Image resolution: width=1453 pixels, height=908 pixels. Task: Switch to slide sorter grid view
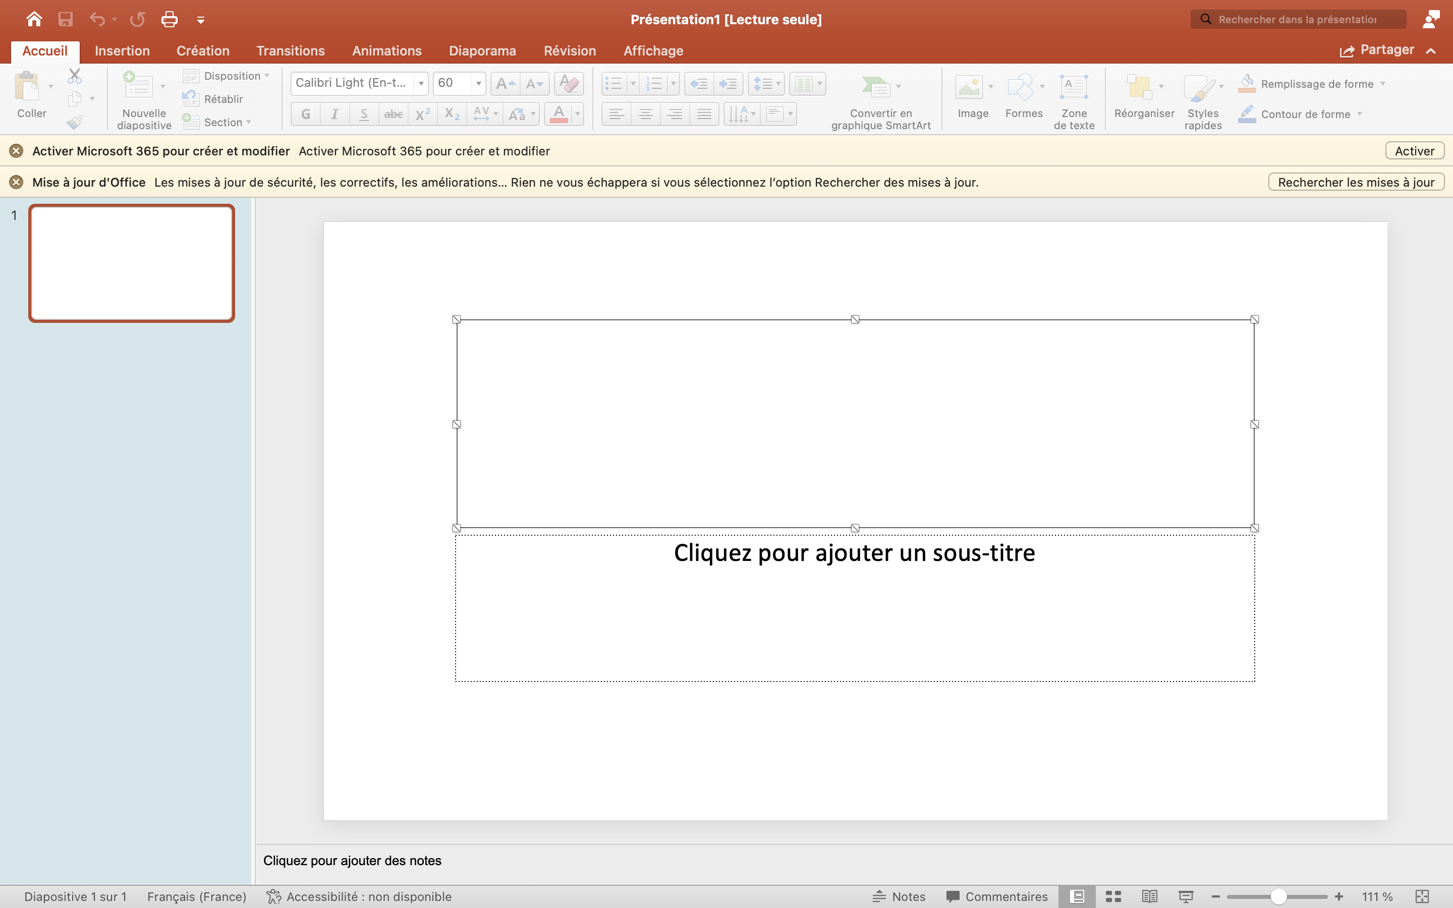(1113, 896)
